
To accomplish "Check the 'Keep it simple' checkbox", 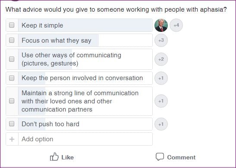I will 12,25.
